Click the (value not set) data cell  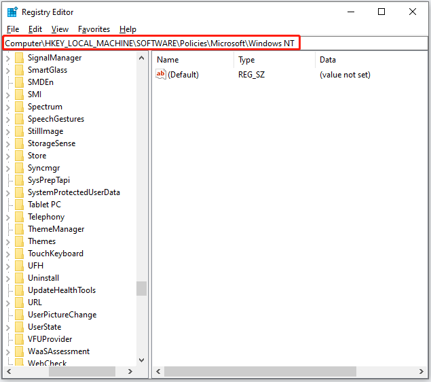click(x=345, y=75)
